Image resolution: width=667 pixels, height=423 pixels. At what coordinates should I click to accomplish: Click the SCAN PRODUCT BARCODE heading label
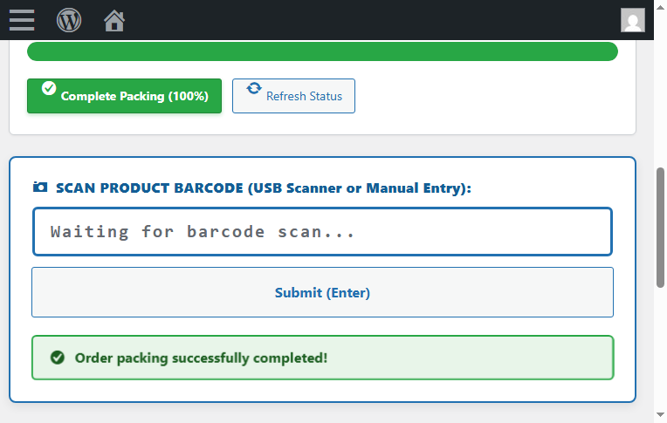[264, 188]
